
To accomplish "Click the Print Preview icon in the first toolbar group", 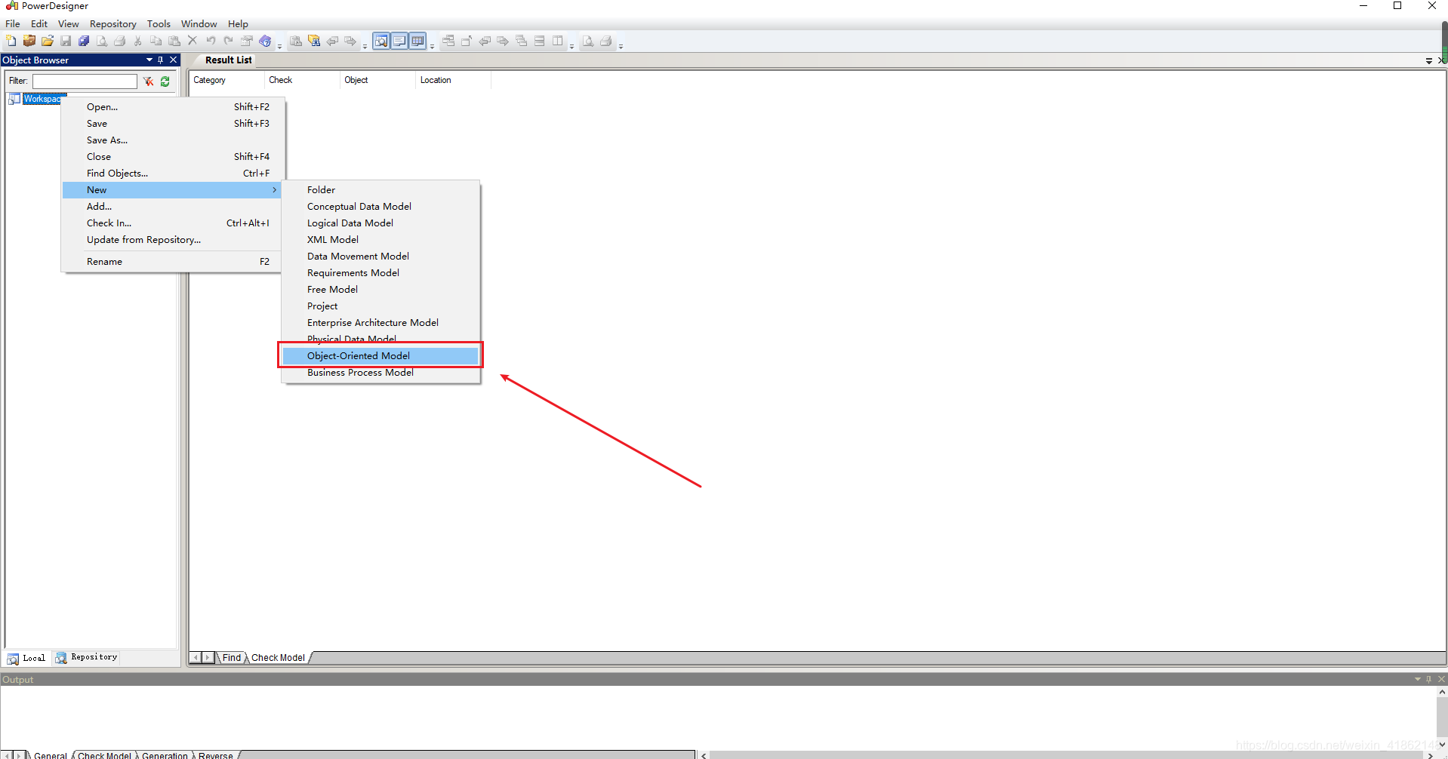I will point(102,41).
